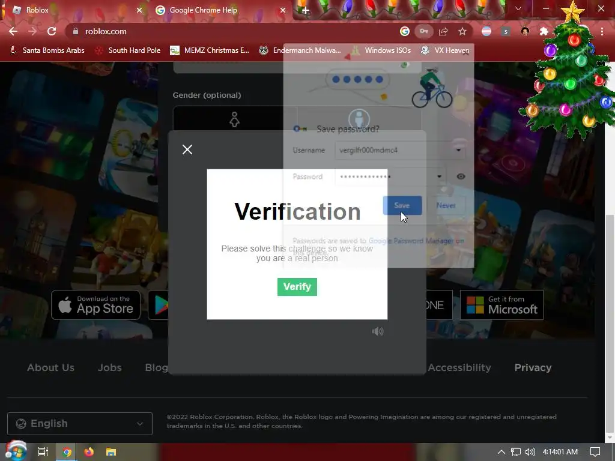This screenshot has width=615, height=461.
Task: Select the male gender icon option
Action: point(359,118)
